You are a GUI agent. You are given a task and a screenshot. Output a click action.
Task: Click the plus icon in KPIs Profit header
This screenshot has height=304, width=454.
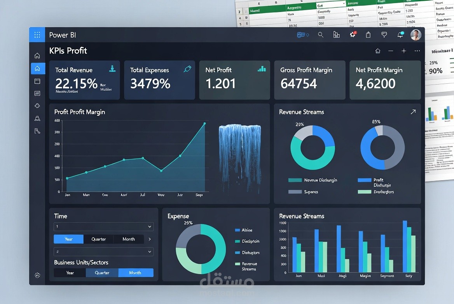[x=403, y=51]
